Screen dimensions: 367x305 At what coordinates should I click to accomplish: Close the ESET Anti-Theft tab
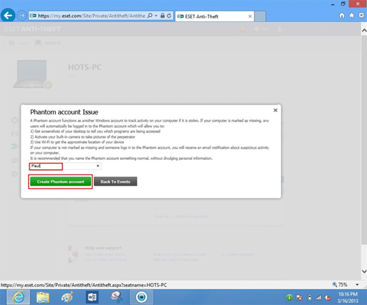point(250,16)
